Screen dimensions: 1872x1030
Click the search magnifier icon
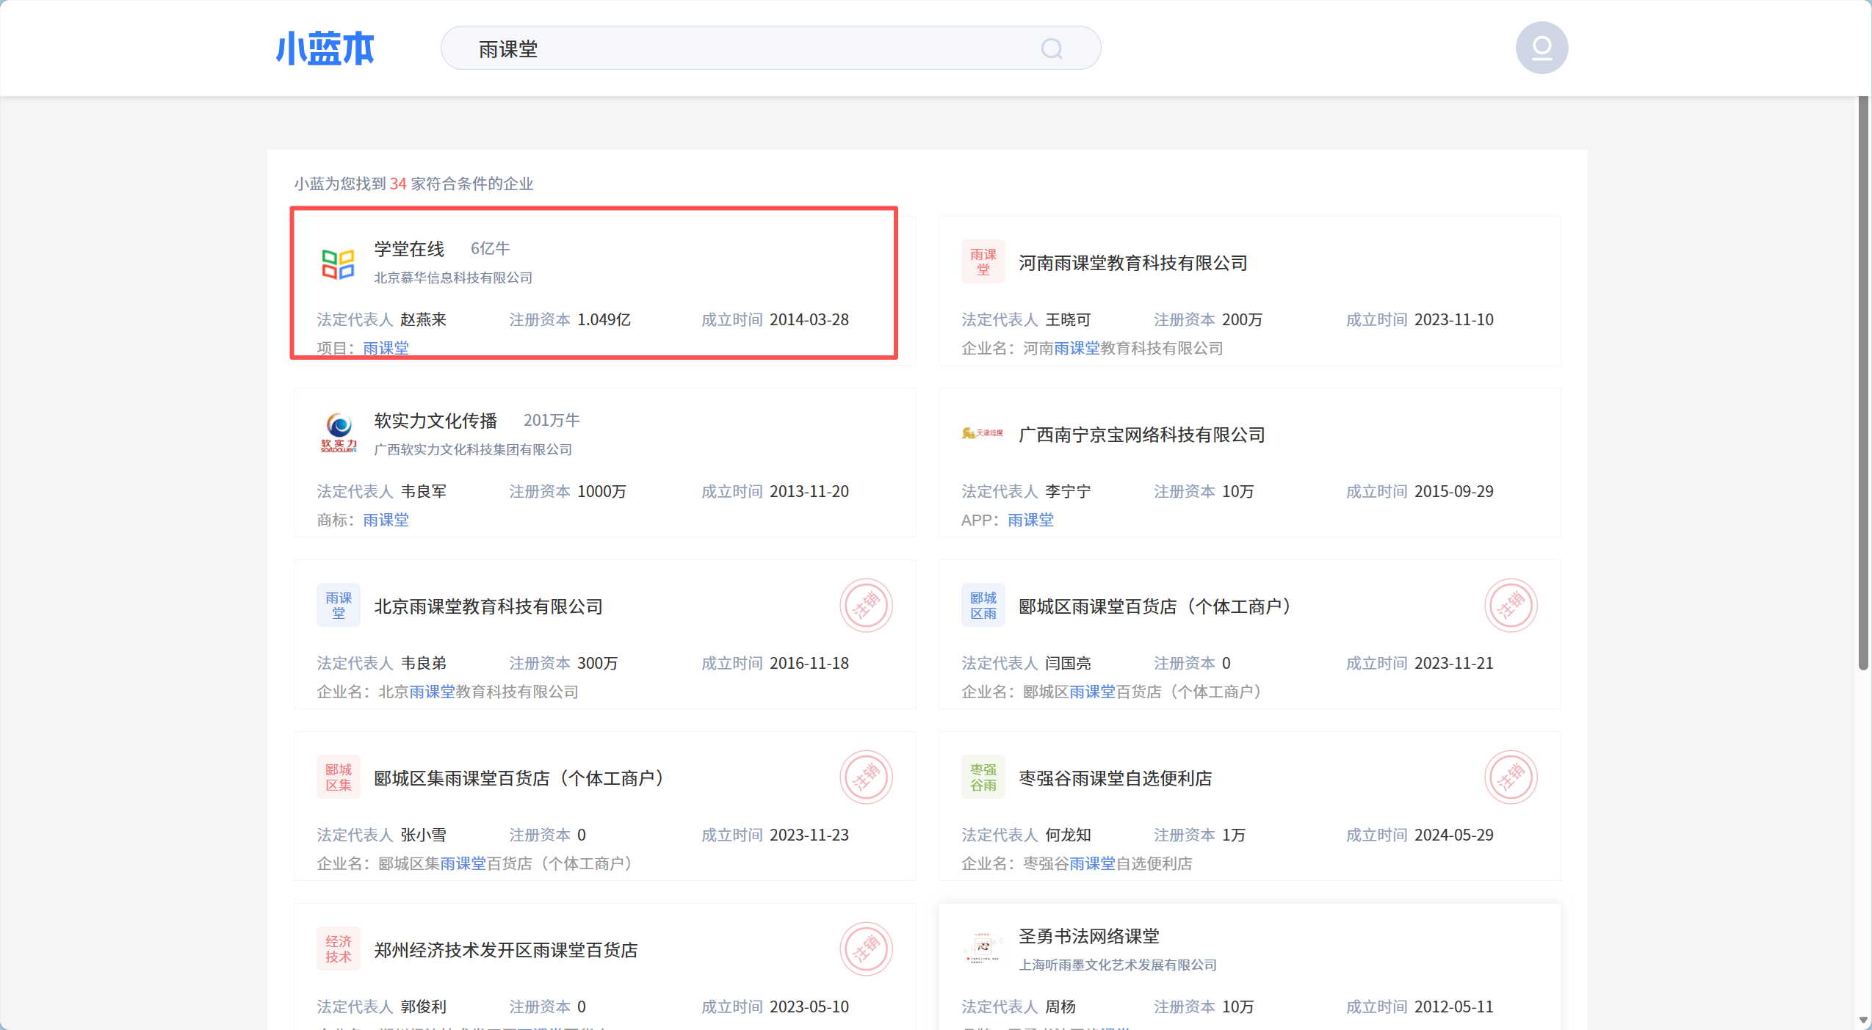(x=1052, y=48)
